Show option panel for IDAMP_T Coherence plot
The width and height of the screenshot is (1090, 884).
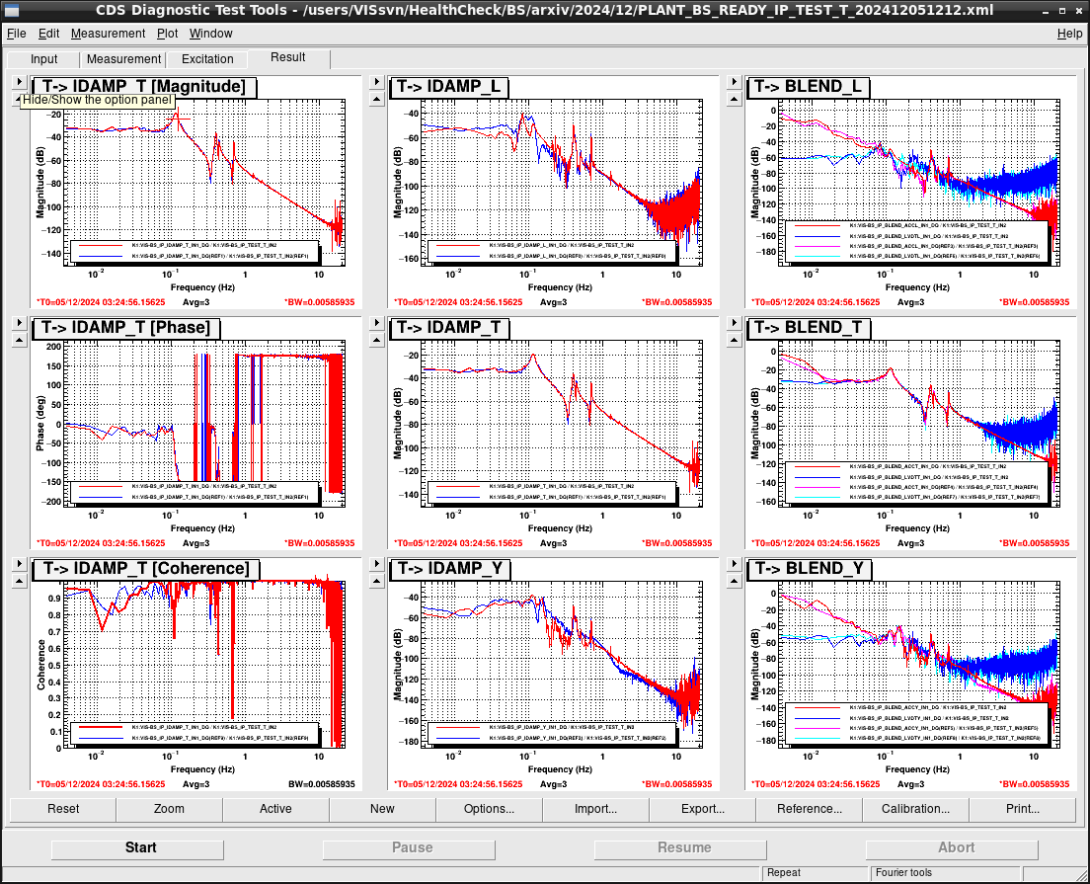coord(20,564)
